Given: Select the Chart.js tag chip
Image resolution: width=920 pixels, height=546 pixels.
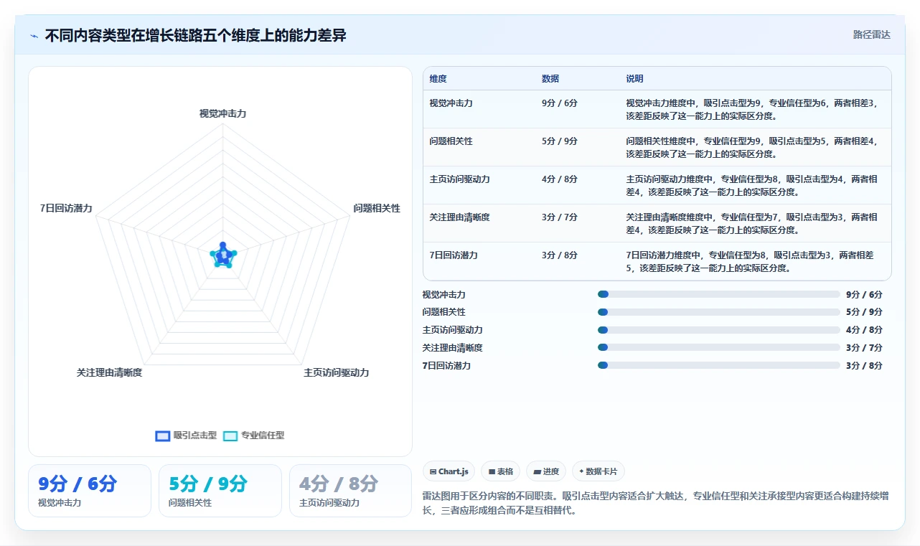Looking at the screenshot, I should click(x=449, y=471).
